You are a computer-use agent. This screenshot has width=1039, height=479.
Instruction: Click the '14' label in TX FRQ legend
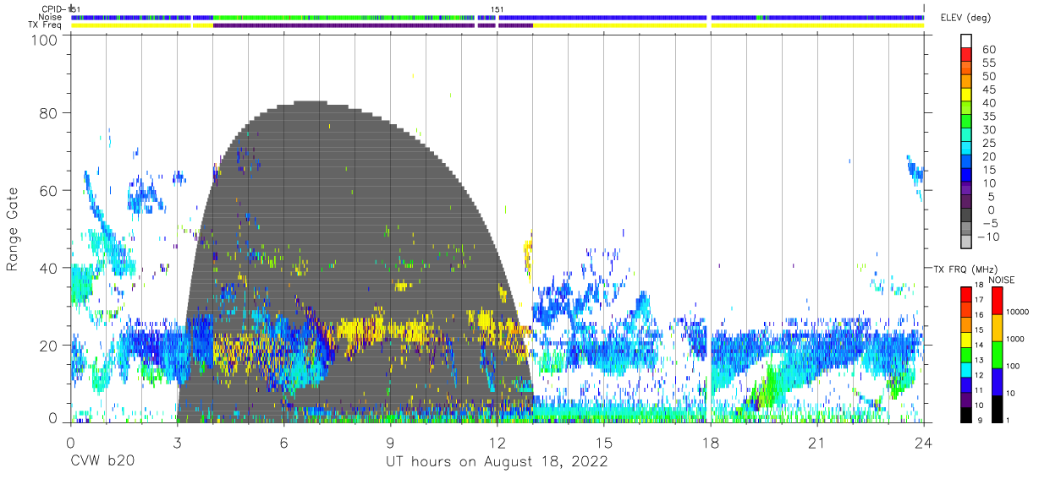(x=979, y=346)
